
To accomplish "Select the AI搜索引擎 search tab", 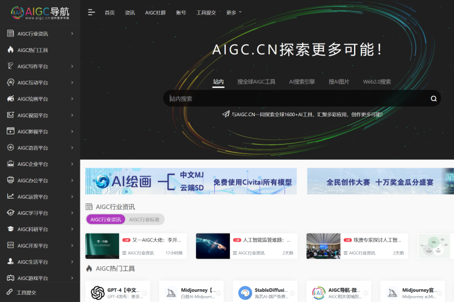I will click(x=301, y=82).
